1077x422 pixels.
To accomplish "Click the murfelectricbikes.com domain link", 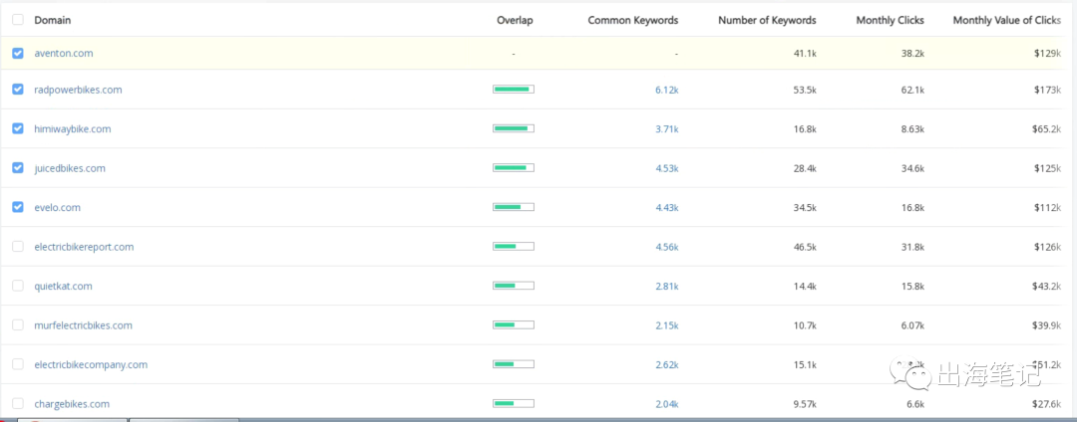I will pos(83,325).
